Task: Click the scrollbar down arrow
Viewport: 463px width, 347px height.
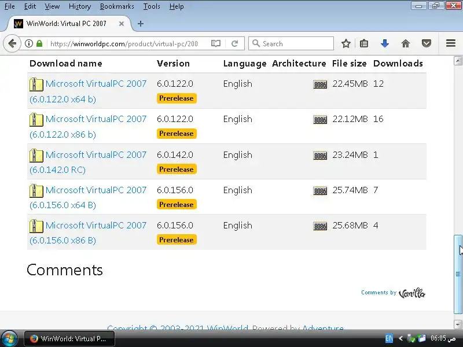Action: tap(458, 324)
